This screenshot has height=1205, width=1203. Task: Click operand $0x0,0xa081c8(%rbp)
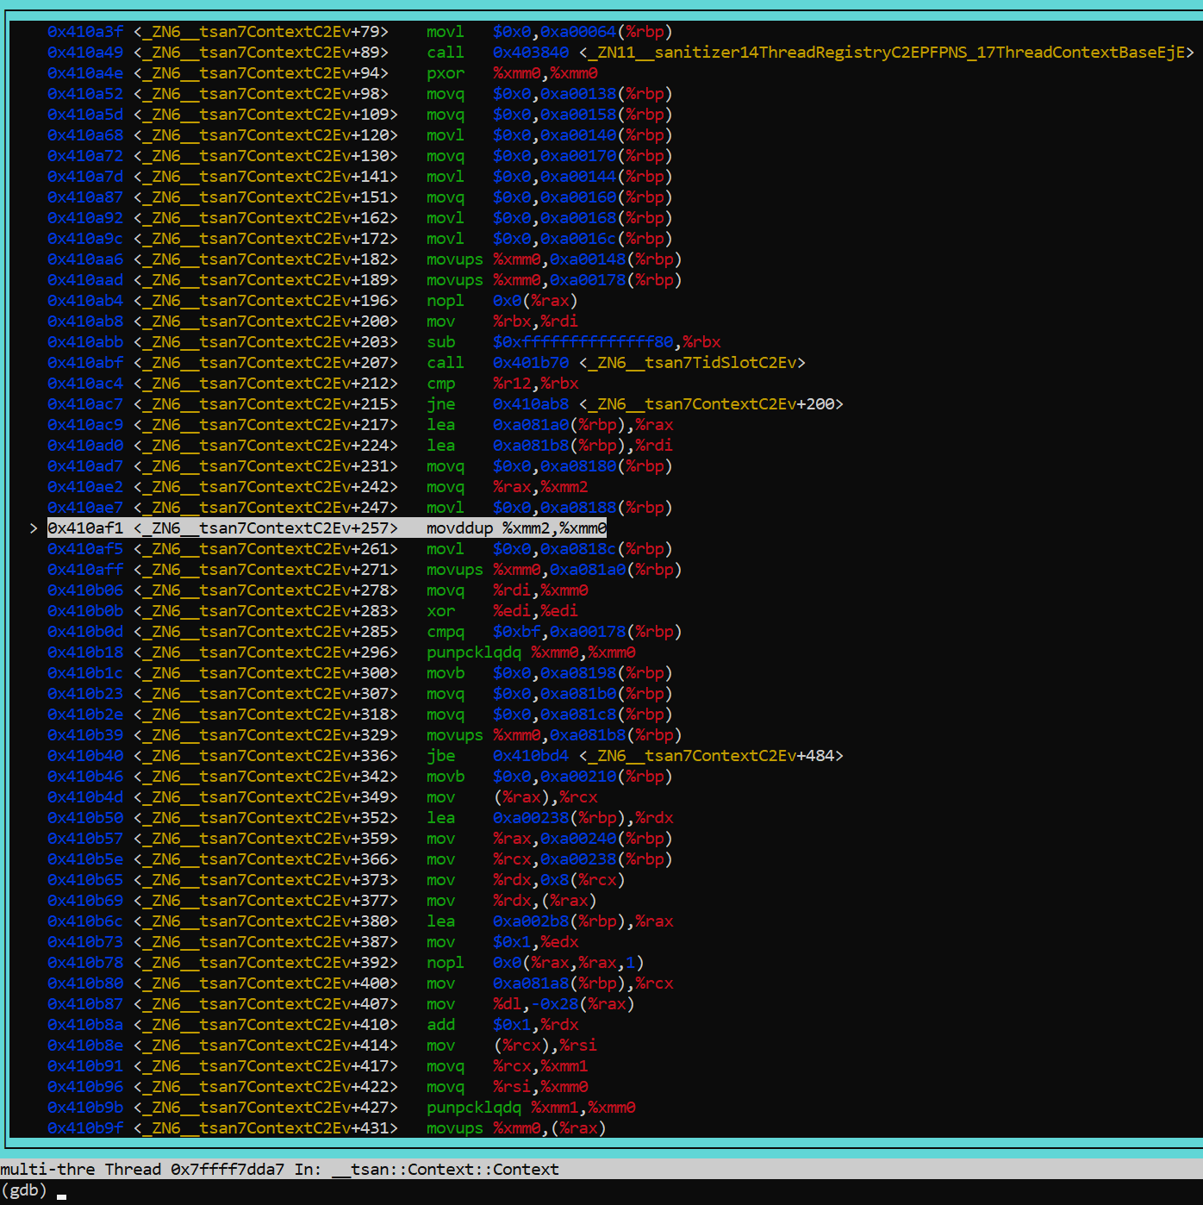click(x=583, y=715)
